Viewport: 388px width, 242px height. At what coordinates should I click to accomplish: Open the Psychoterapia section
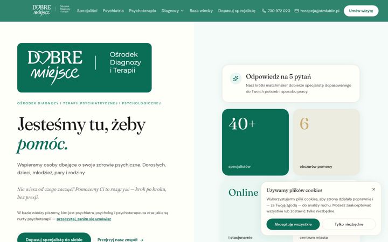[x=142, y=11]
